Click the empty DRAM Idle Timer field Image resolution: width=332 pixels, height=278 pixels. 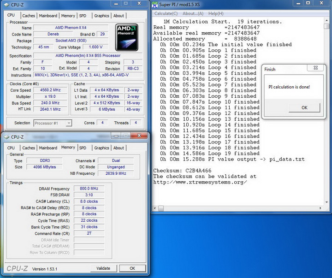[89, 240]
